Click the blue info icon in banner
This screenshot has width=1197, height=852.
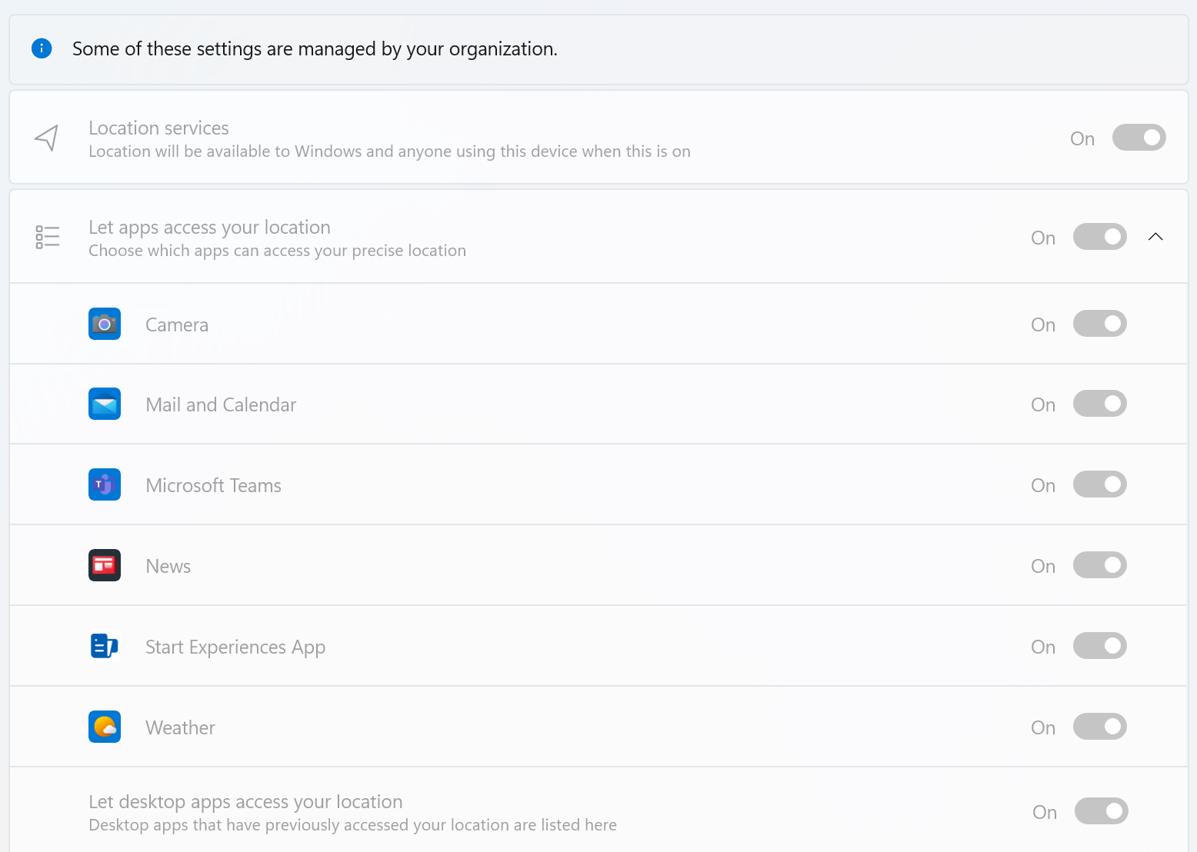point(42,48)
